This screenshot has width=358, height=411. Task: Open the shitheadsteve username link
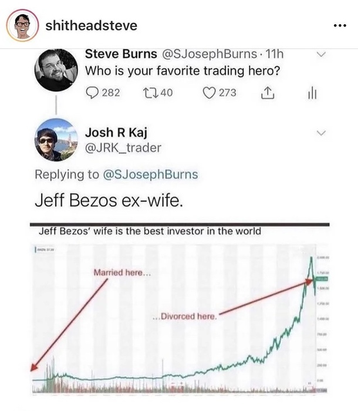click(x=92, y=26)
